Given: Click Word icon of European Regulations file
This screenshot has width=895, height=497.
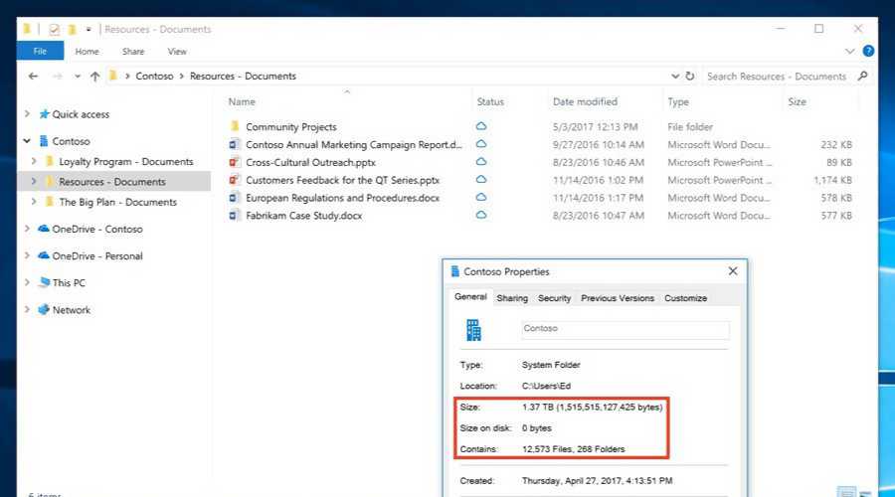Looking at the screenshot, I should tap(234, 198).
